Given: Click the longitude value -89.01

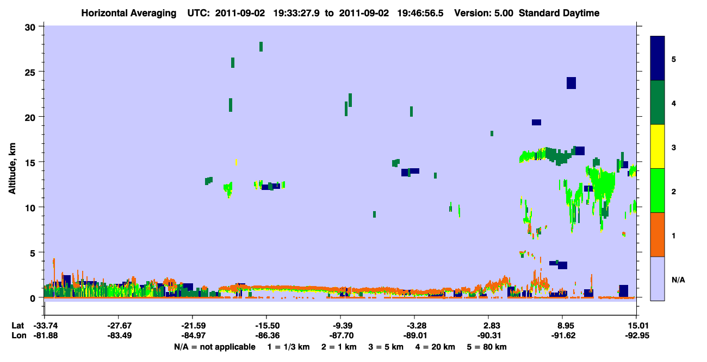Looking at the screenshot, I should tap(414, 336).
